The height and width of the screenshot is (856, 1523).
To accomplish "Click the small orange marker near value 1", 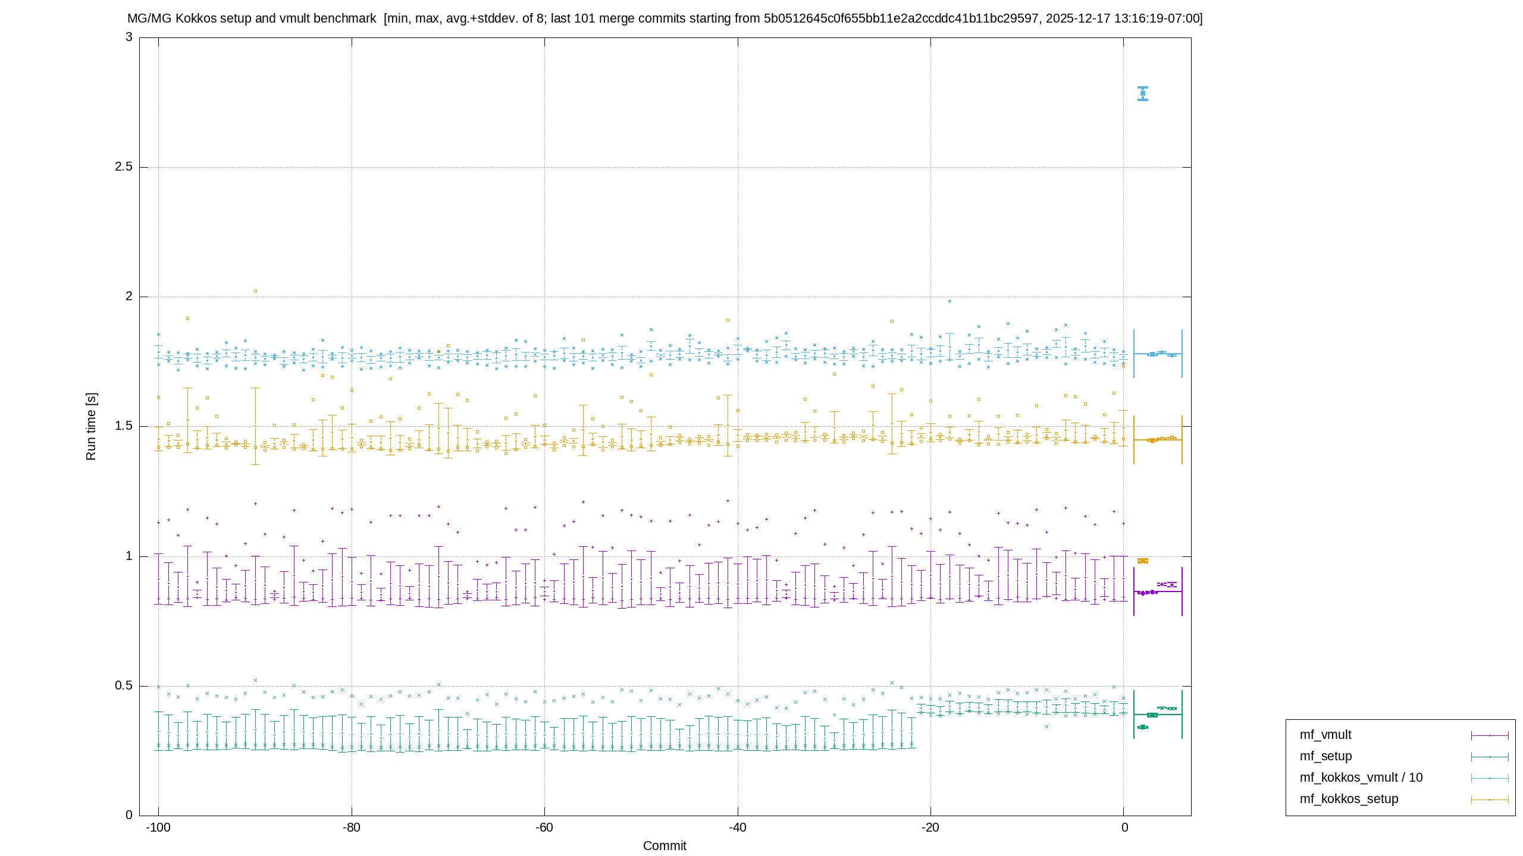I will point(1143,561).
